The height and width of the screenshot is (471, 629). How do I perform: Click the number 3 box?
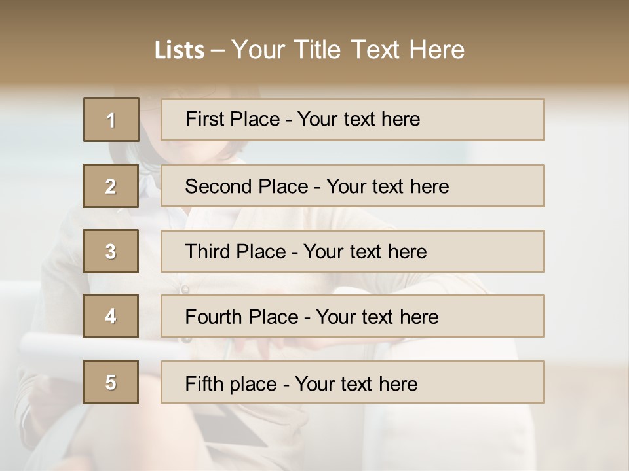point(111,251)
